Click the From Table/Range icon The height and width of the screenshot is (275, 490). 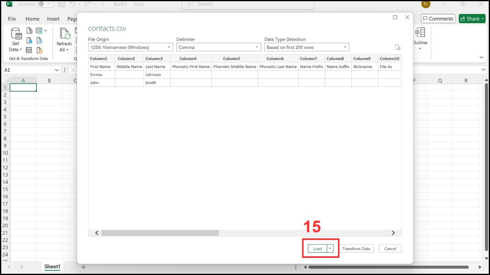[x=29, y=50]
